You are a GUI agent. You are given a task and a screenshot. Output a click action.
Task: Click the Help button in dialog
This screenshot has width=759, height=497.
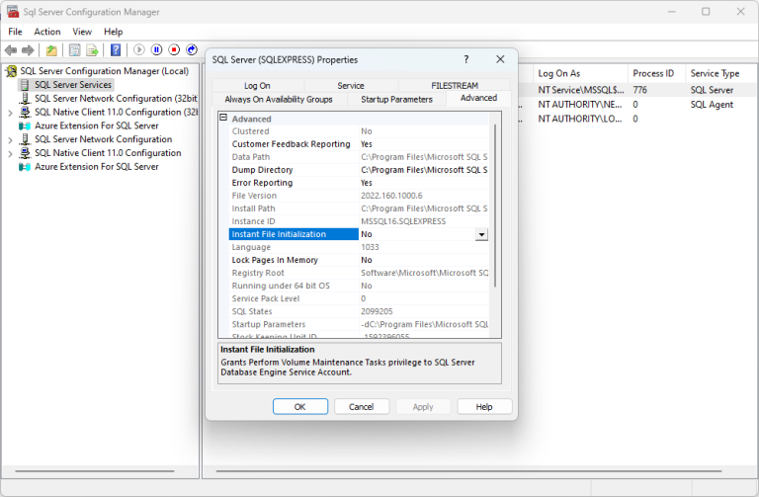(x=484, y=406)
